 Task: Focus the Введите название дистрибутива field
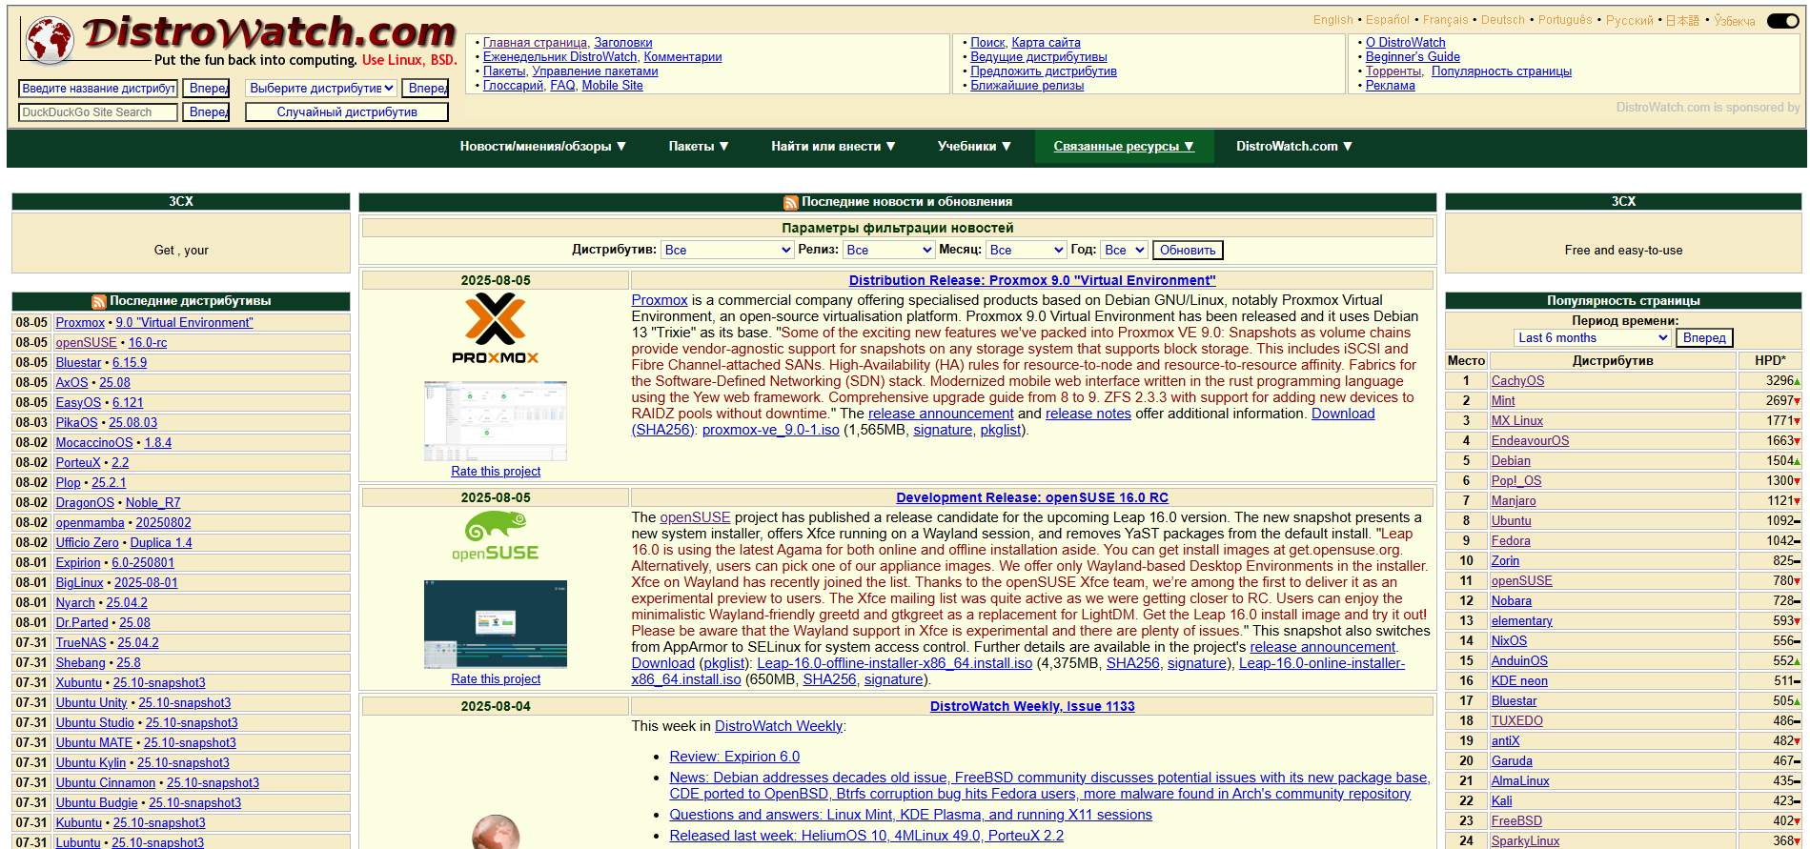click(98, 88)
